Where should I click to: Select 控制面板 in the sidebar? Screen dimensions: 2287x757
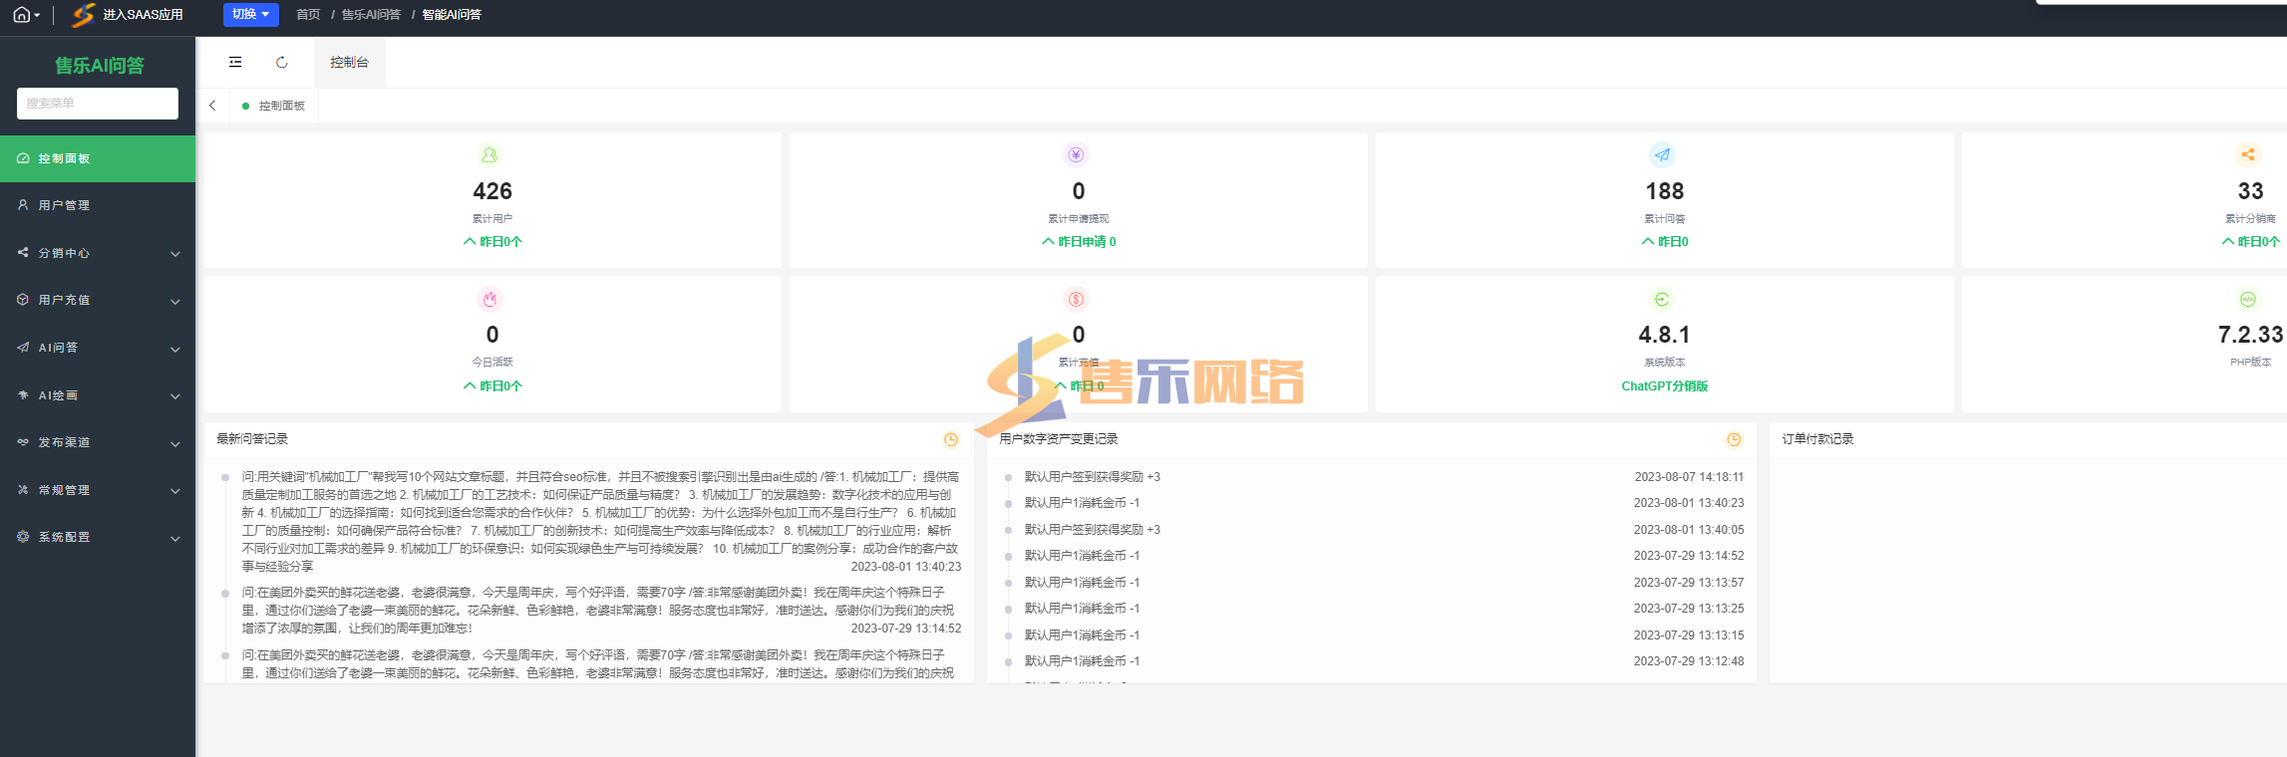point(98,158)
